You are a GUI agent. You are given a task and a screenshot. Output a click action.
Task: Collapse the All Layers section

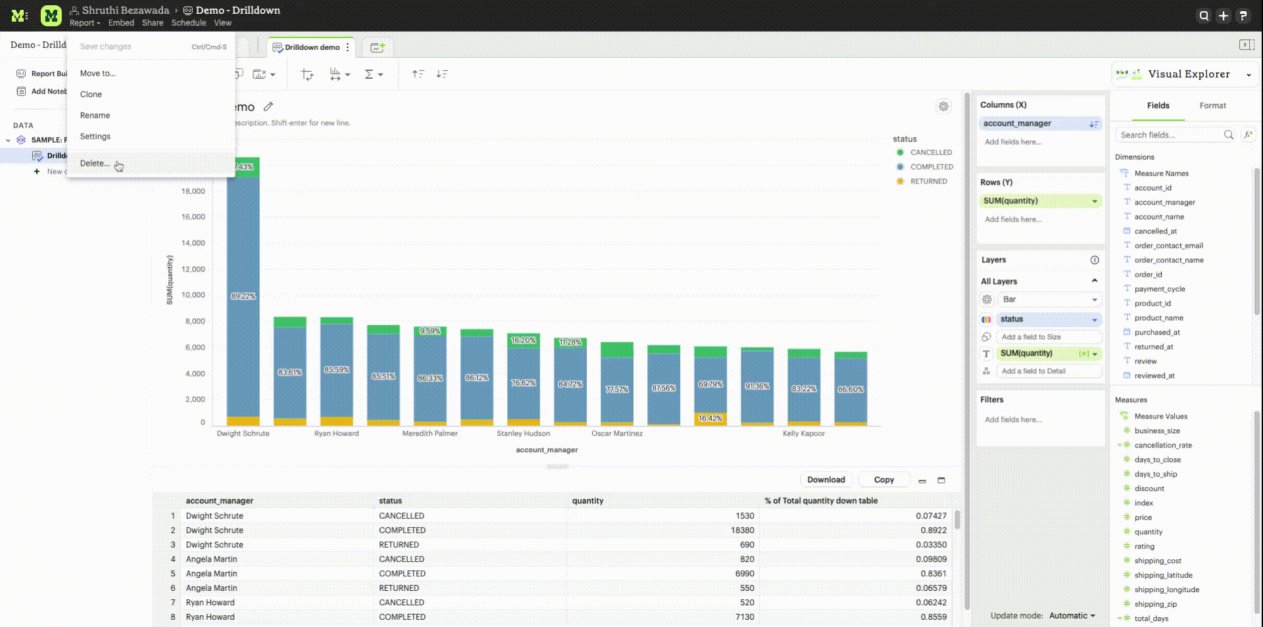1095,281
